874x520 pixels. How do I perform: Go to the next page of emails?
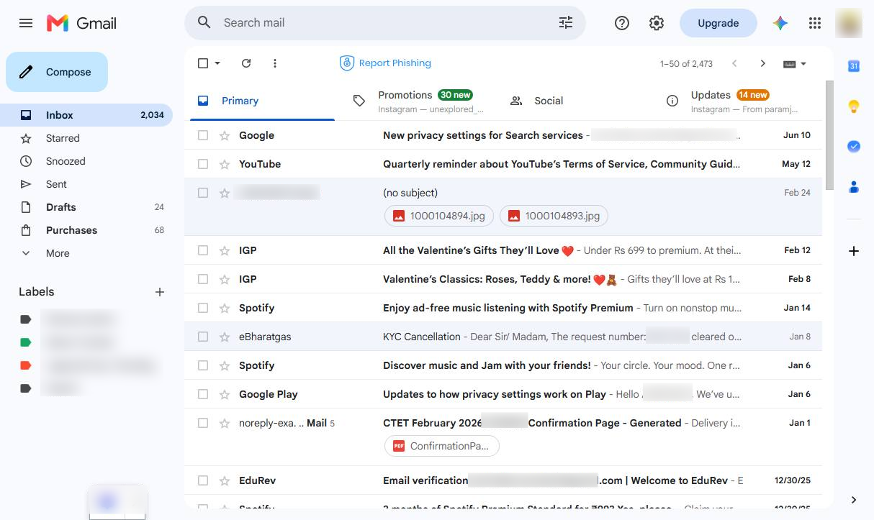click(763, 63)
